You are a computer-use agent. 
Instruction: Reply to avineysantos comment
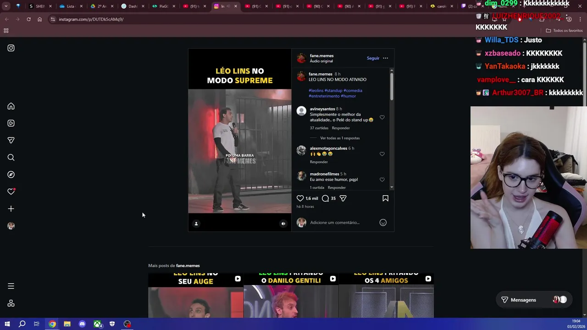coord(341,128)
